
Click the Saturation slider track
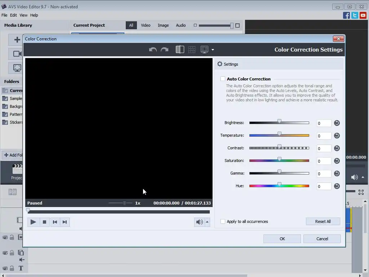[279, 161]
